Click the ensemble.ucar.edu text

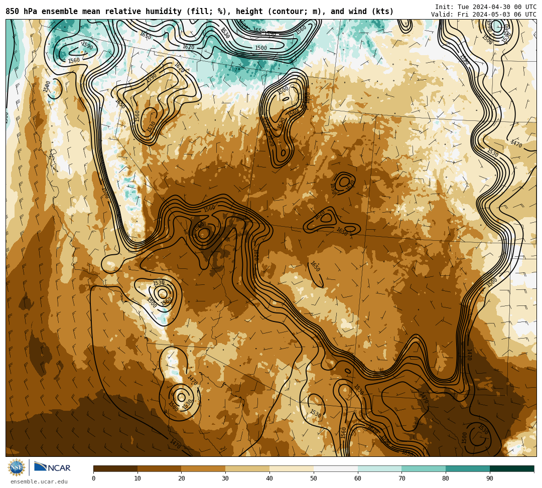[x=39, y=481]
